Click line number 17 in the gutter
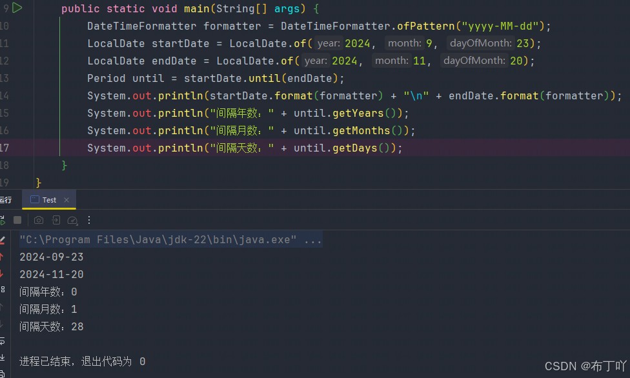 point(5,148)
